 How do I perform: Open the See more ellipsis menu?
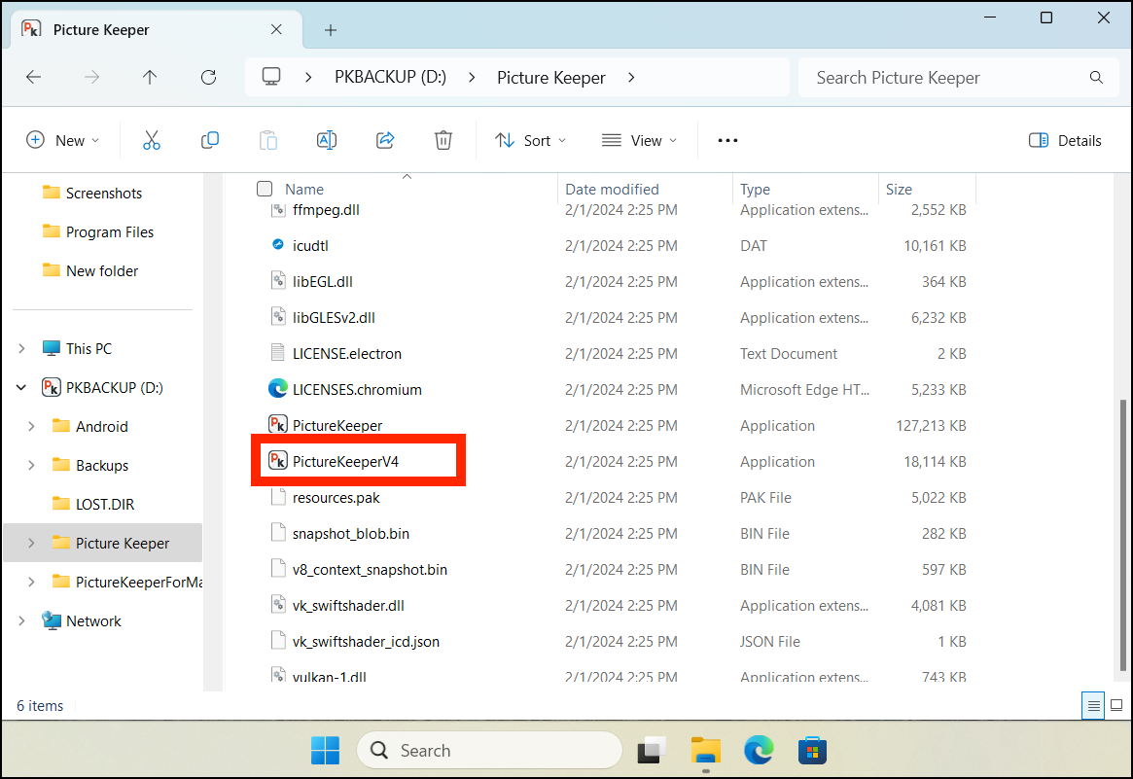(727, 140)
